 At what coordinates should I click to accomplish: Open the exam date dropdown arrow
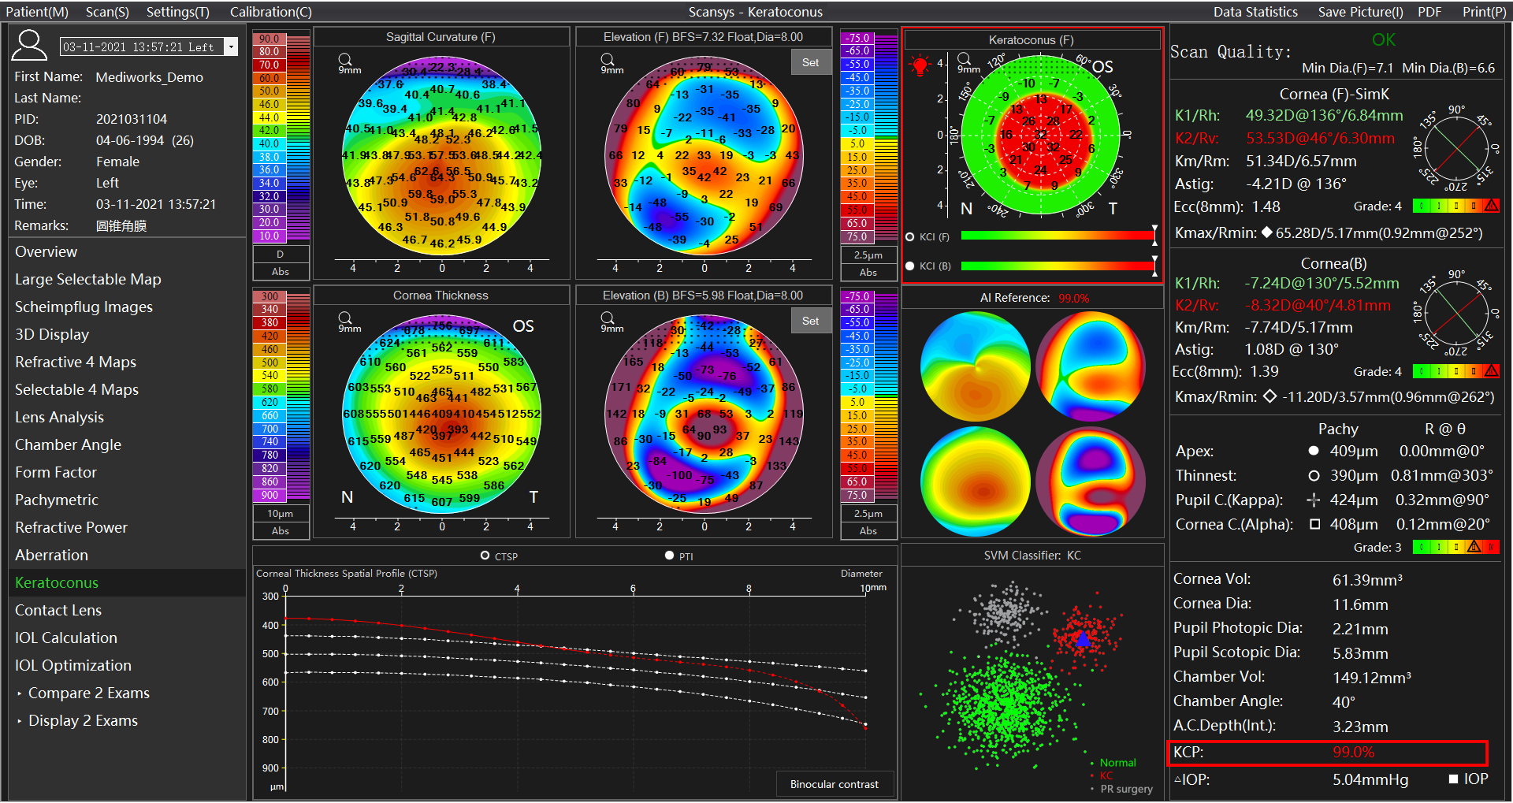click(x=231, y=47)
